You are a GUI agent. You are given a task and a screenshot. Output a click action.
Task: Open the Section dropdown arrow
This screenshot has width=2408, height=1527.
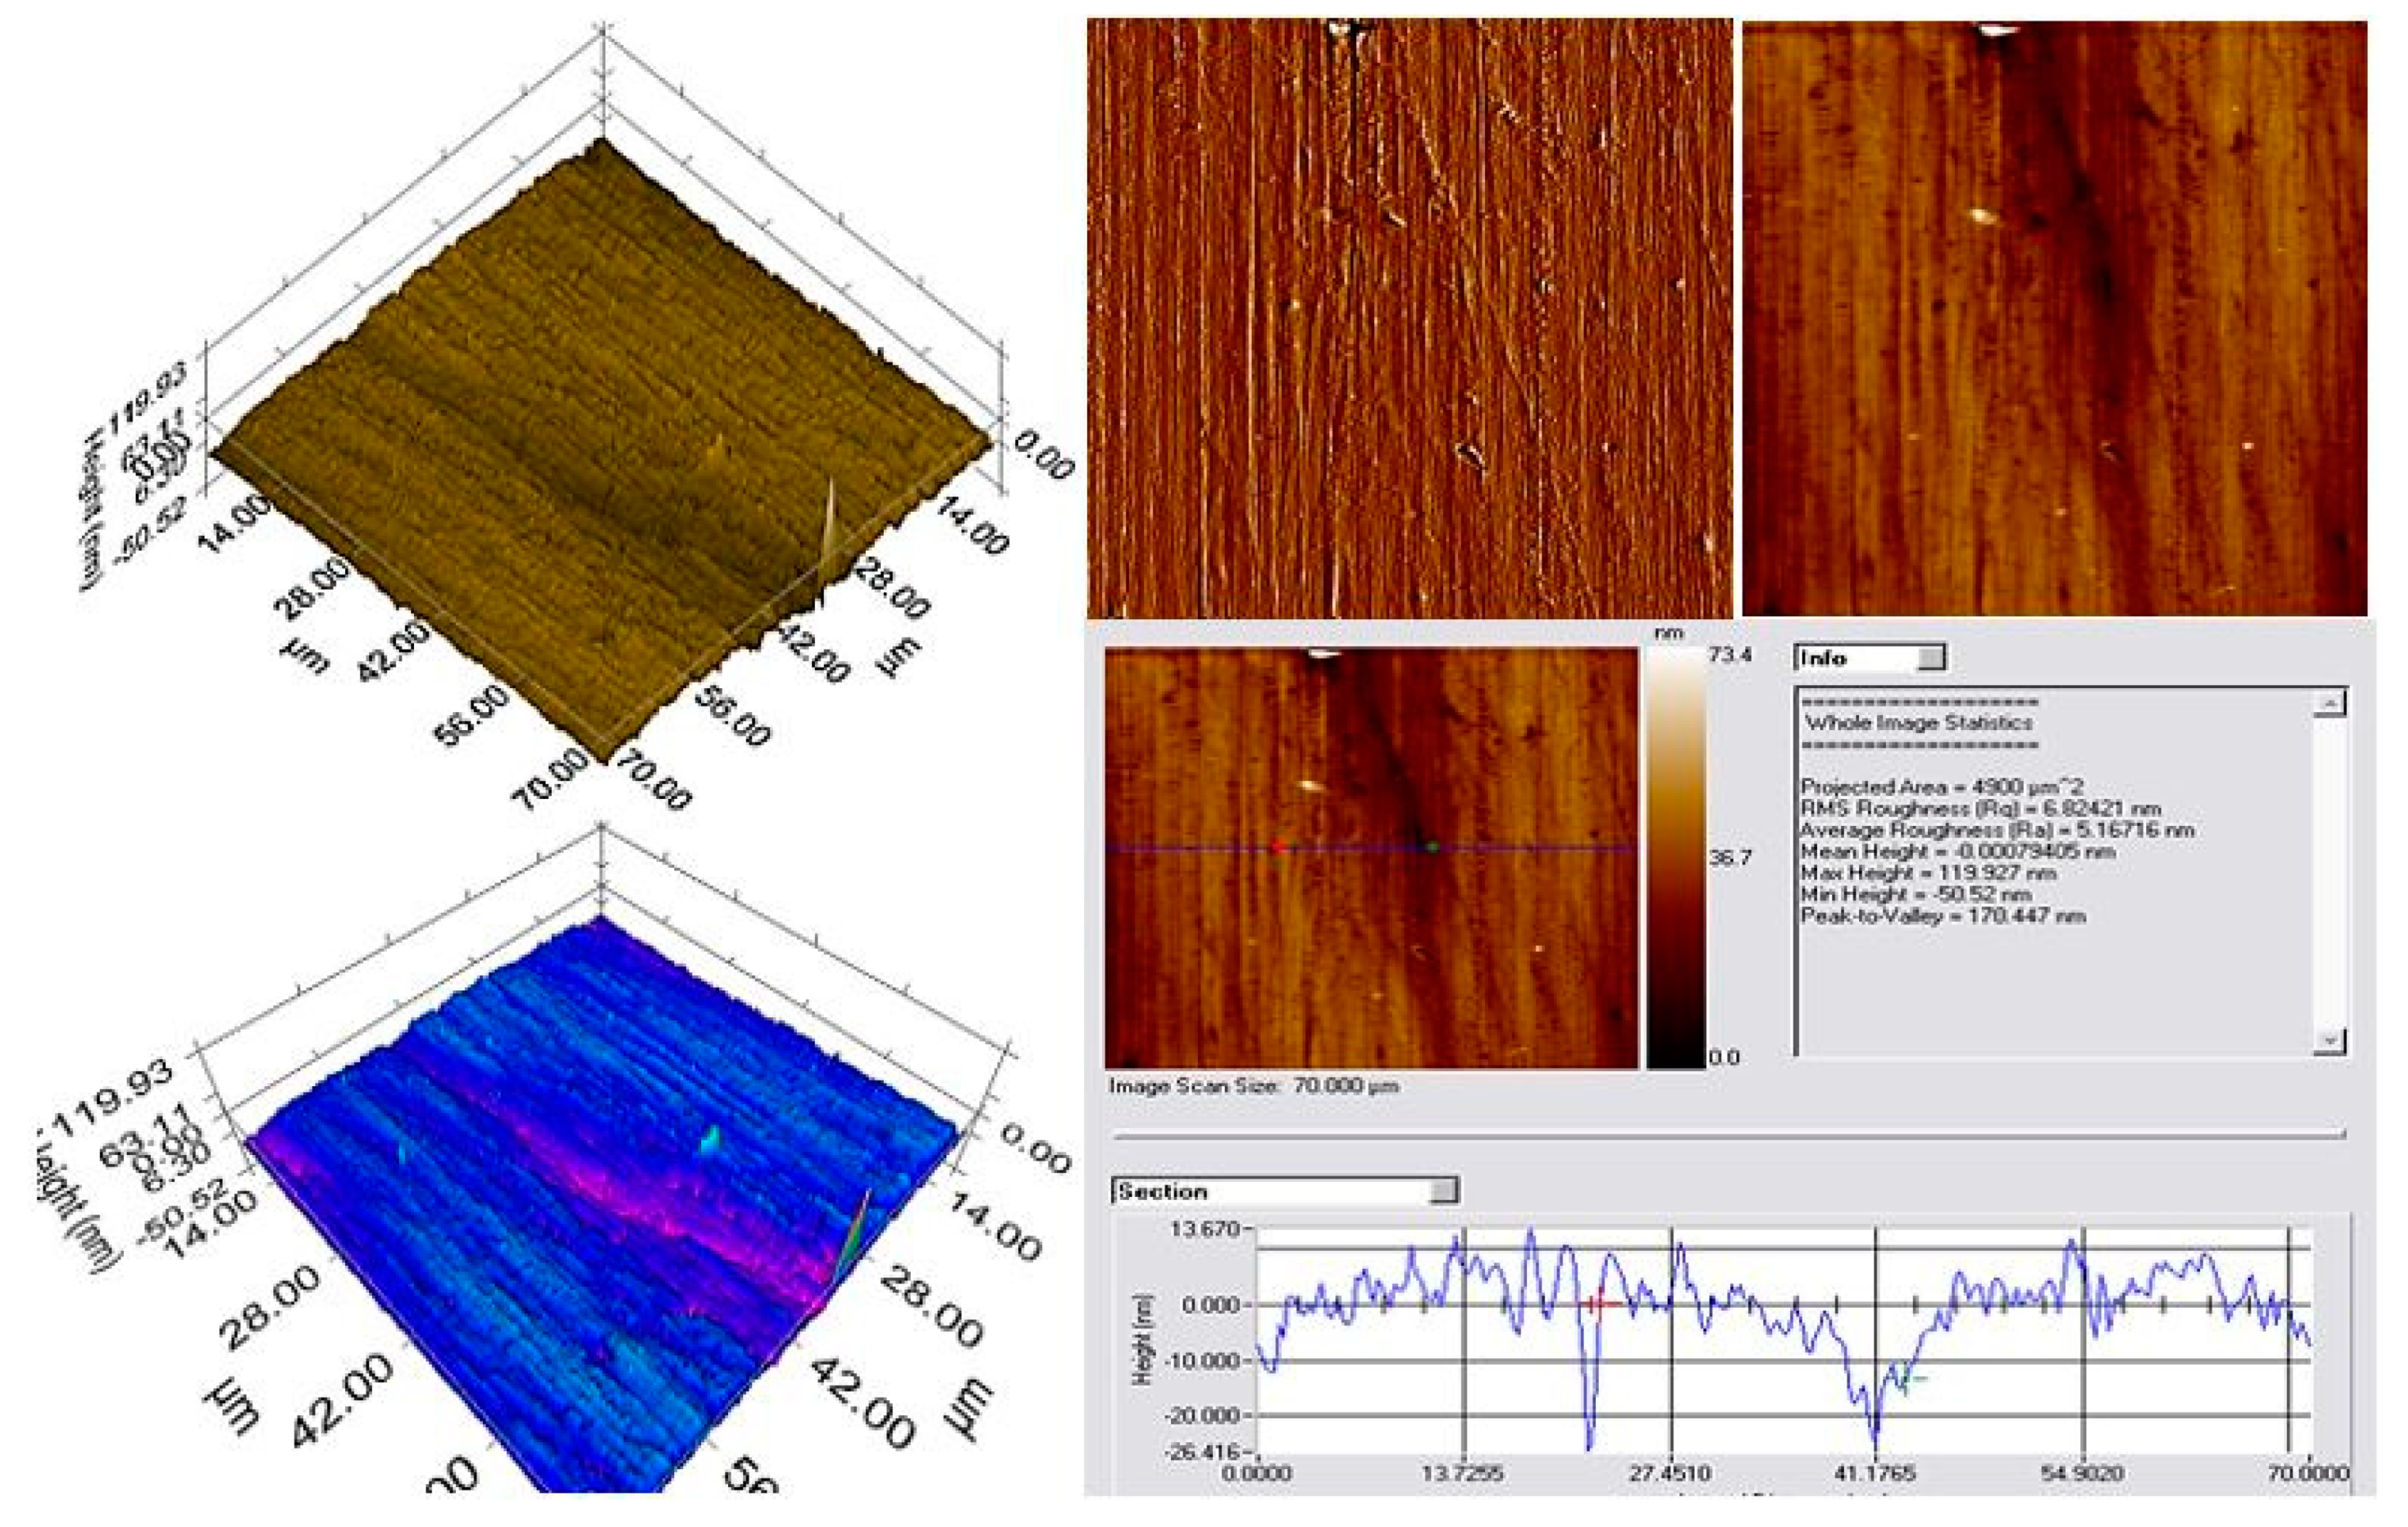click(1444, 1190)
